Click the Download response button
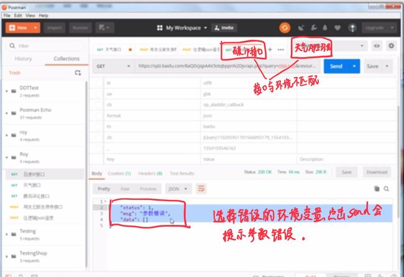The width and height of the screenshot is (404, 277). pos(377,172)
